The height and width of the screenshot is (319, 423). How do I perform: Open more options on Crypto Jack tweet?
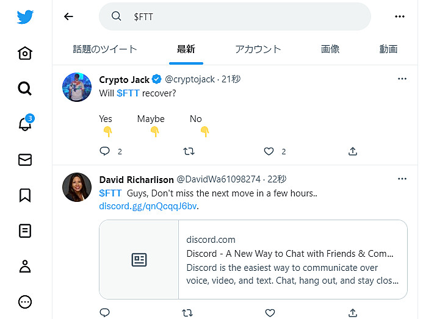pyautogui.click(x=402, y=79)
